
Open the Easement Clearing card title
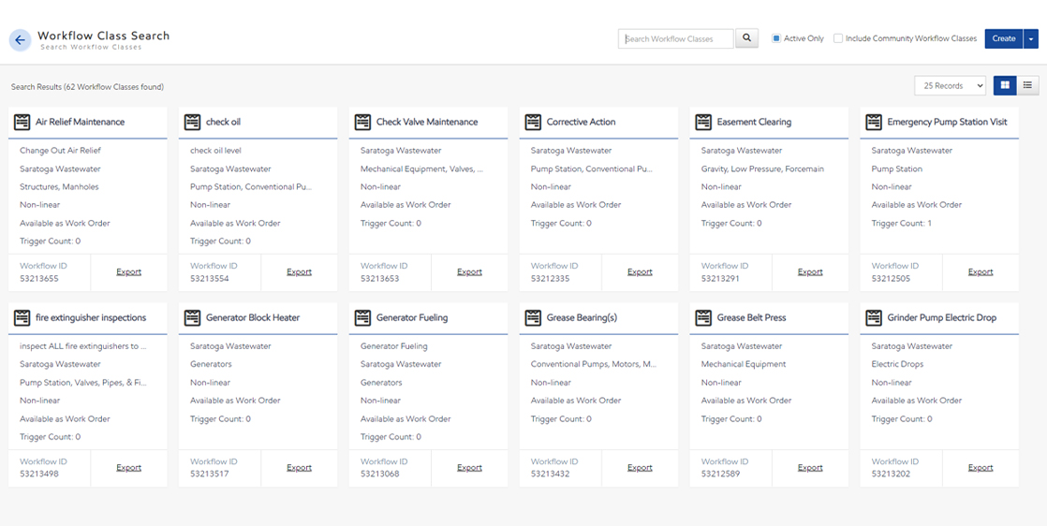tap(754, 123)
